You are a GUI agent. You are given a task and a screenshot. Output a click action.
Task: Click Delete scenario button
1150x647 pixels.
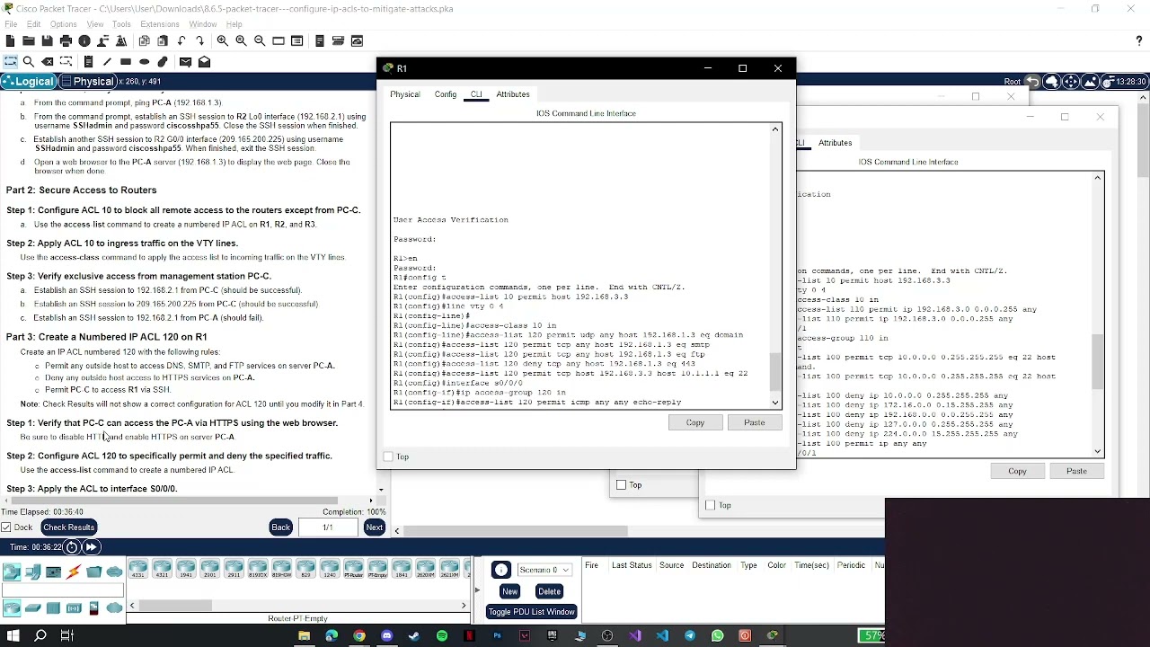[x=549, y=591]
